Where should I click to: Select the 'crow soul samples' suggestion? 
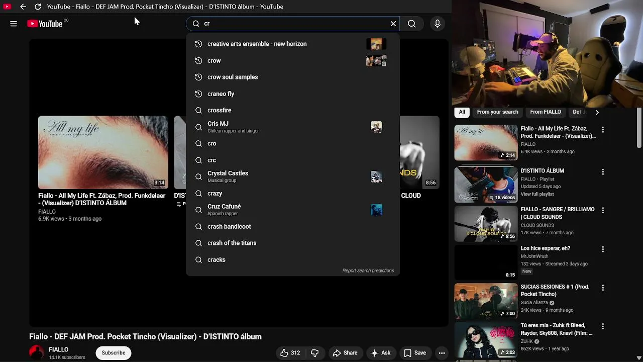pos(293,77)
